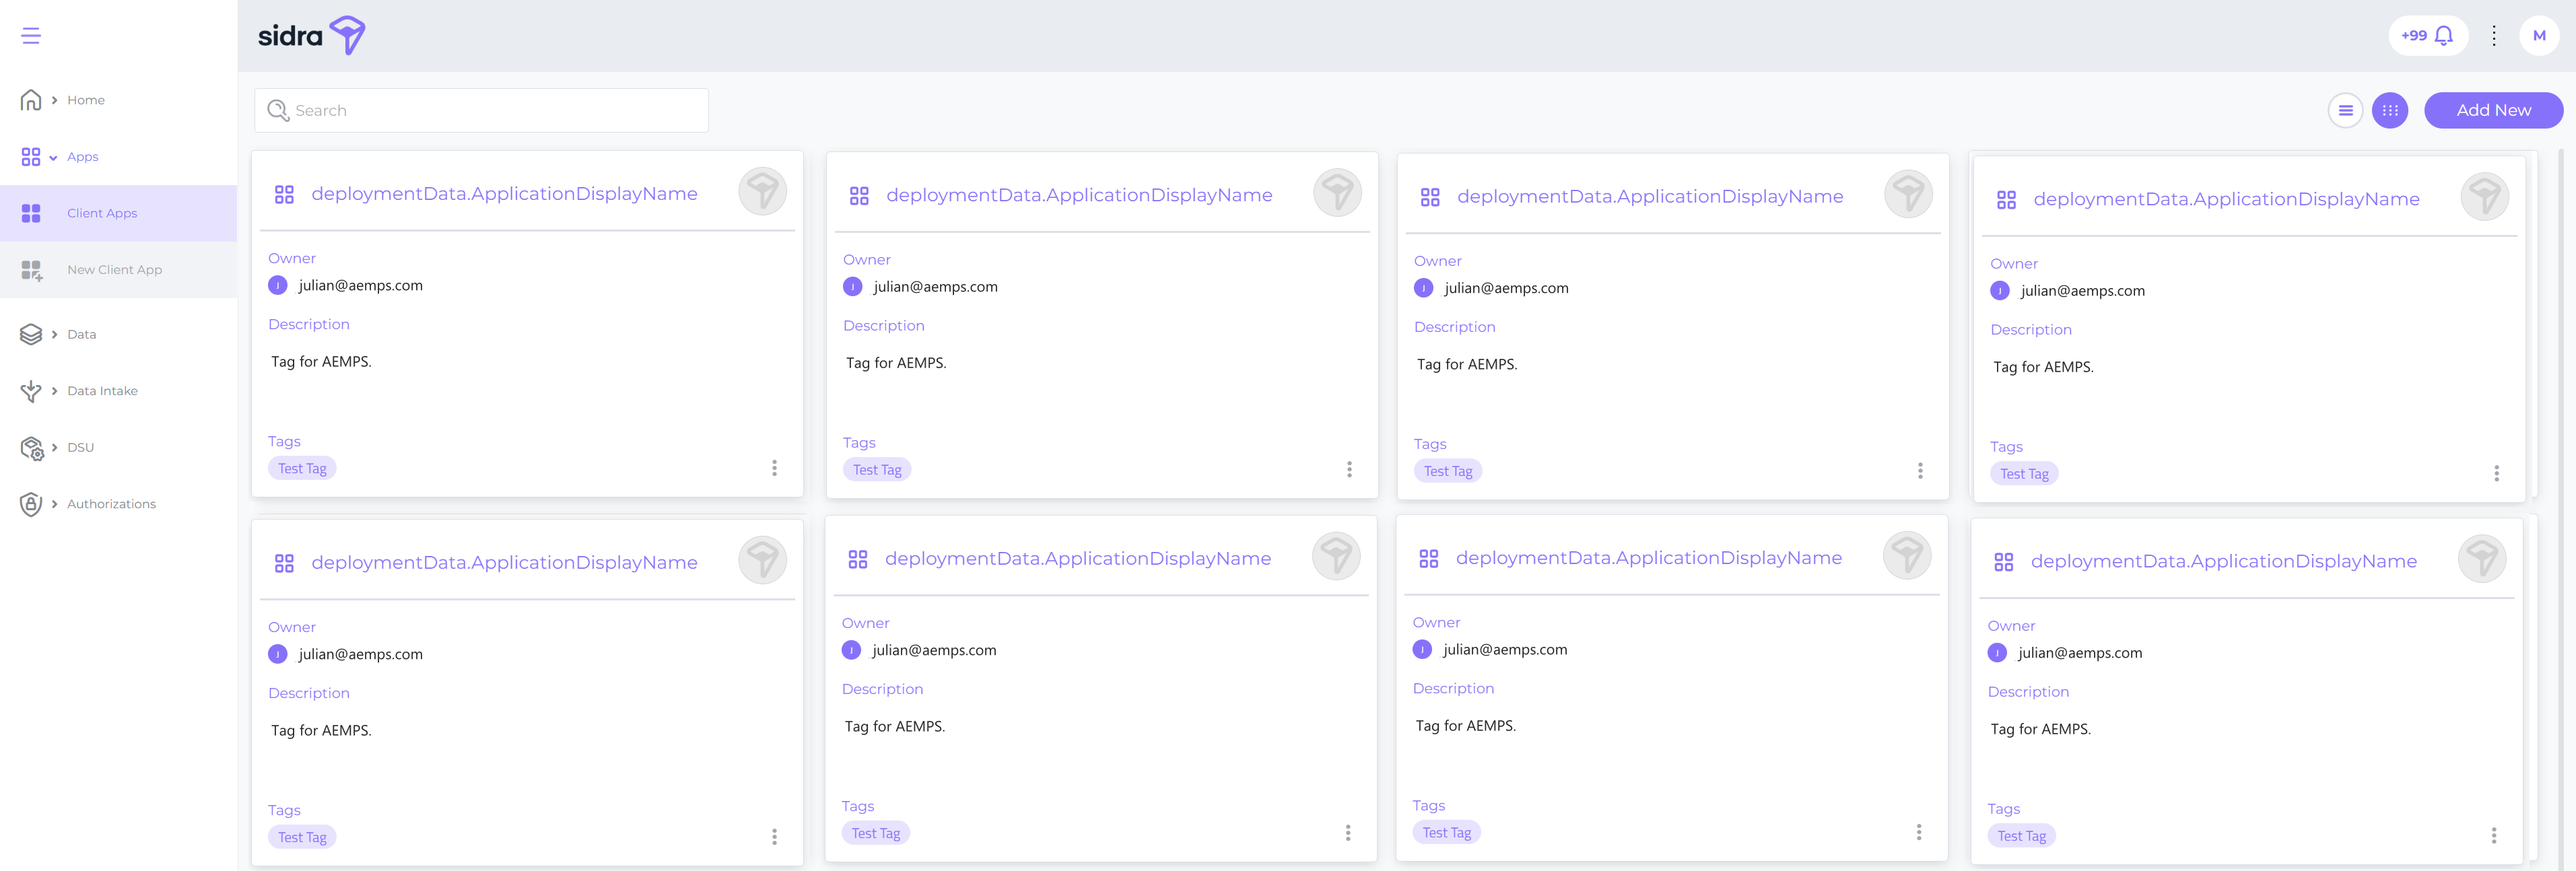This screenshot has height=871, width=2576.
Task: Click owner julian@aemps.com on third bottom-row card
Action: point(1505,650)
